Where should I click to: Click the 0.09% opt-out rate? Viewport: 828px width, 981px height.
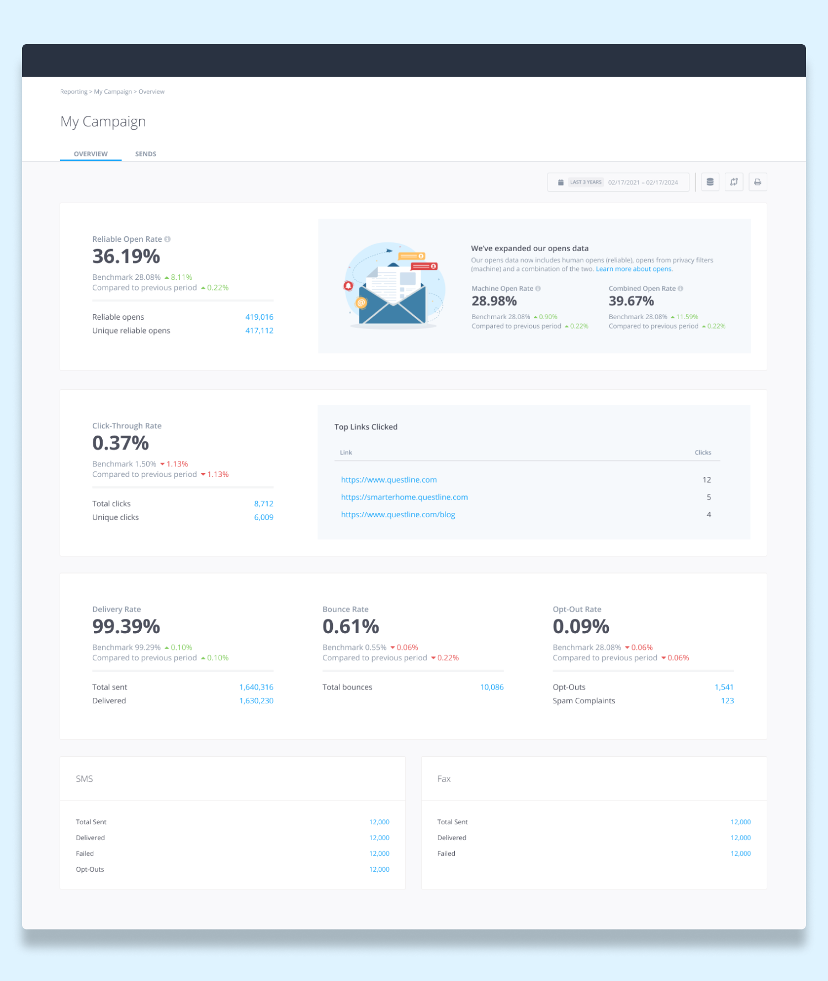pyautogui.click(x=581, y=627)
